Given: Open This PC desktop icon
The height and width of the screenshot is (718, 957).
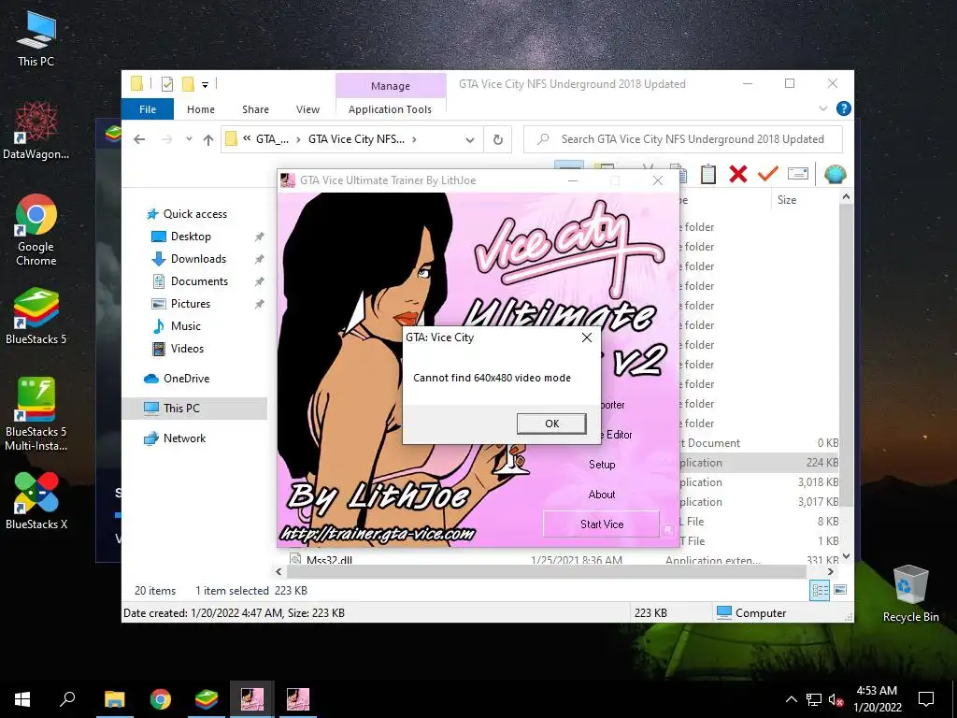Looking at the screenshot, I should 36,38.
